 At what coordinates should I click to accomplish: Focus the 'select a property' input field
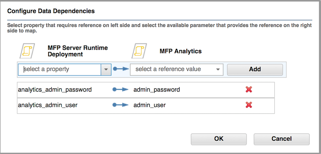pos(59,70)
